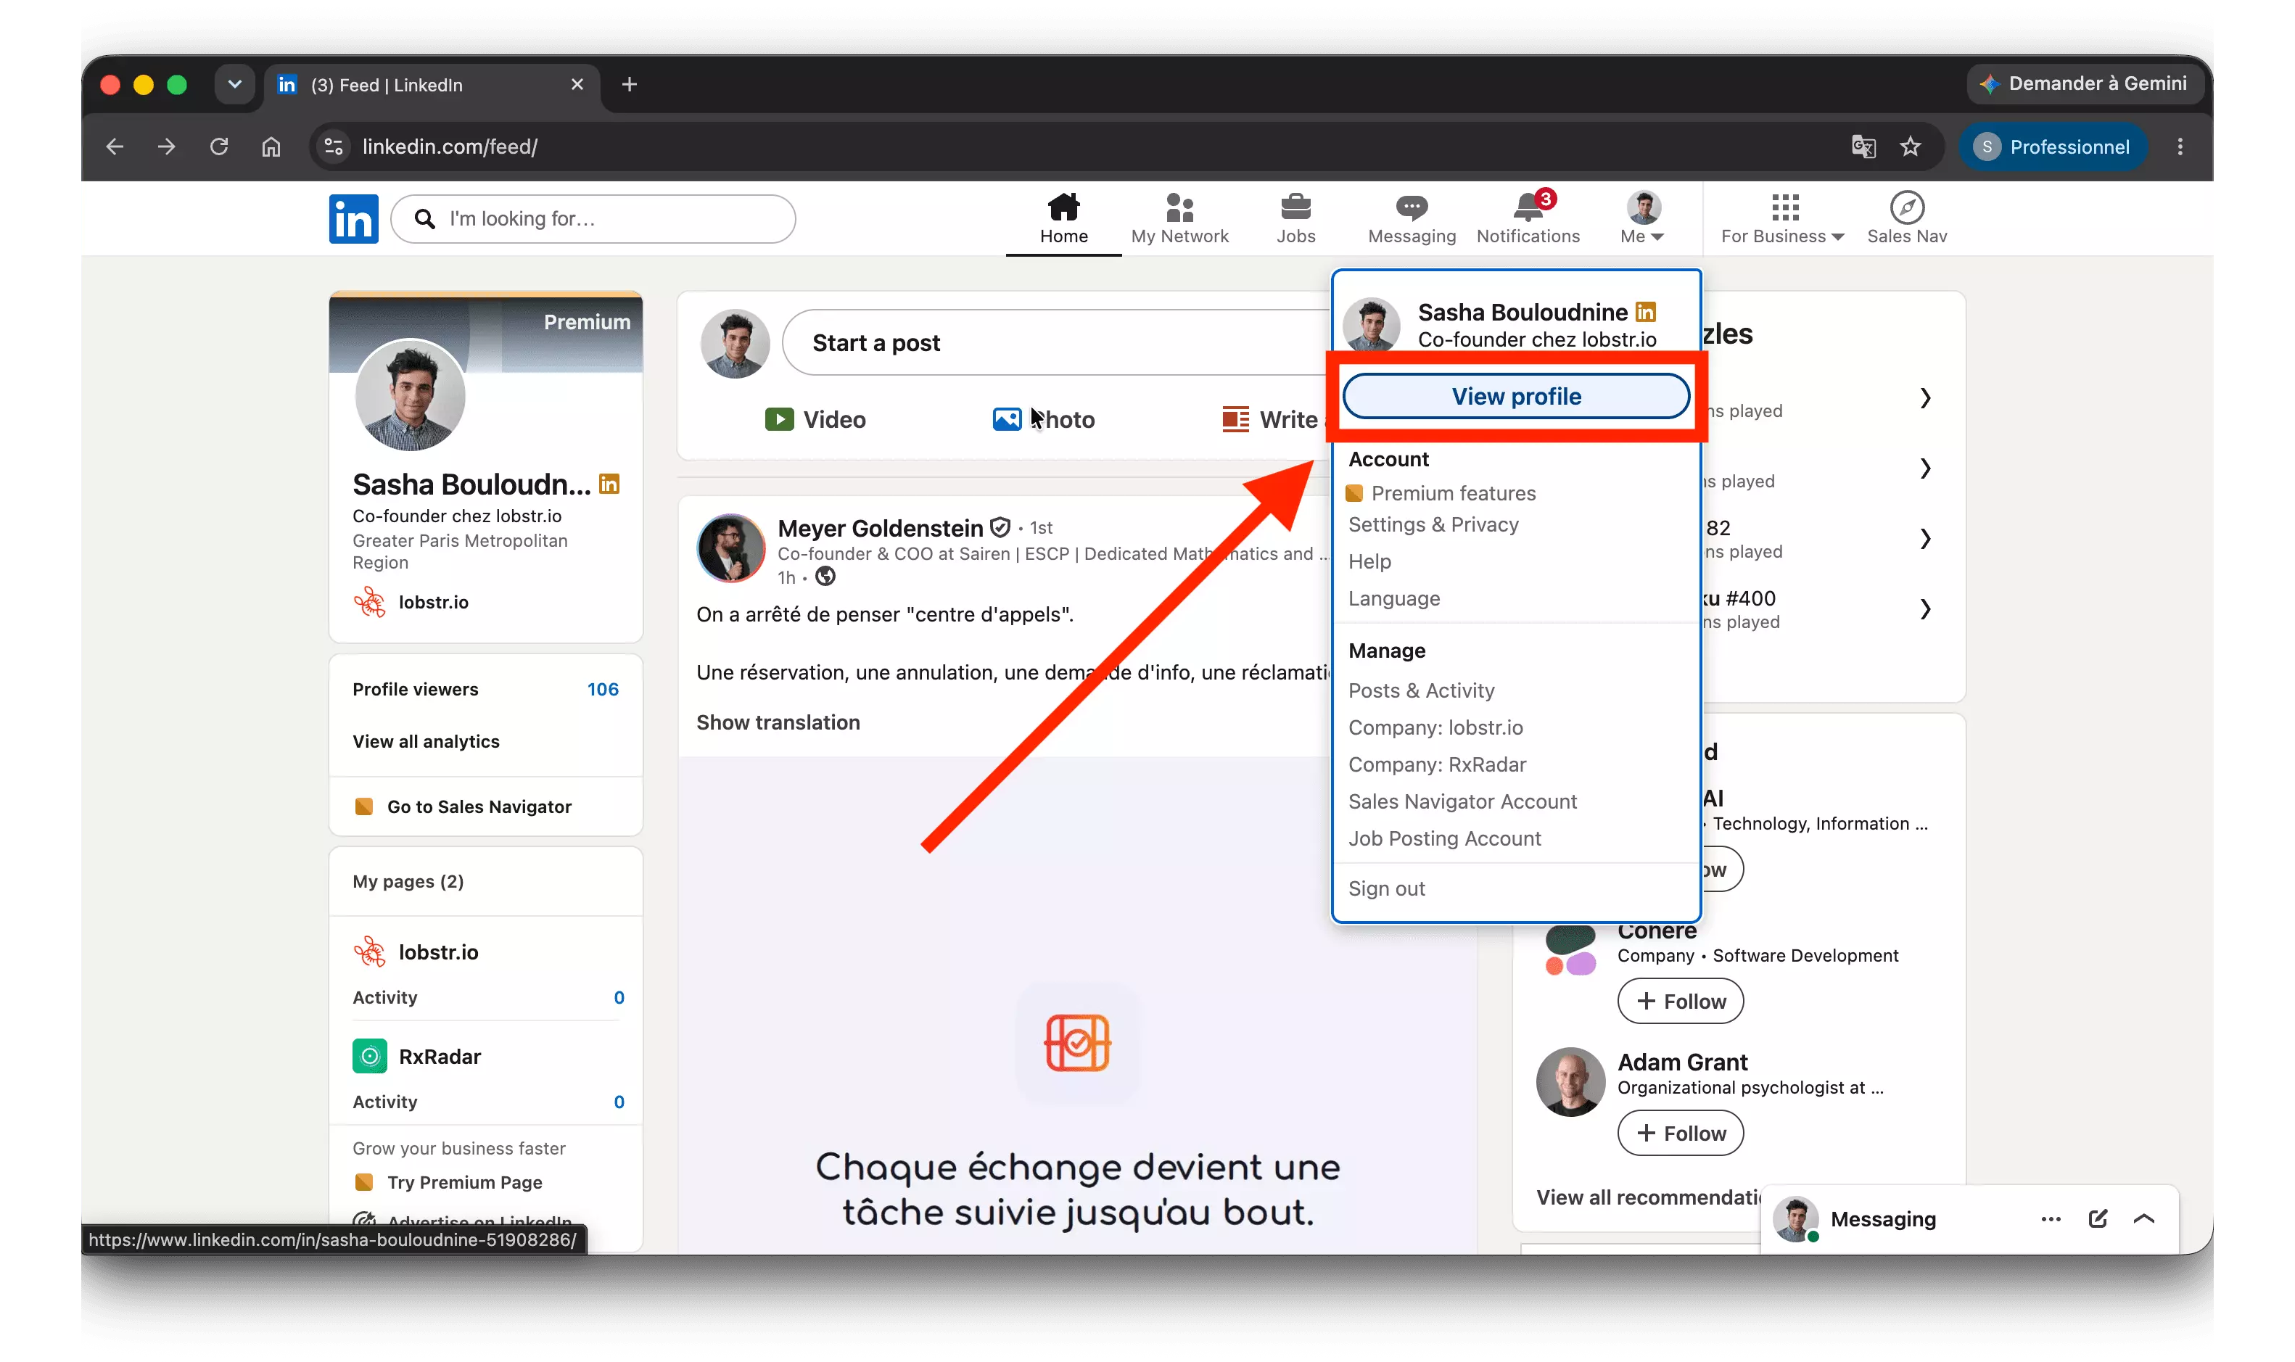
Task: Click the site info icon in address bar
Action: click(x=334, y=146)
